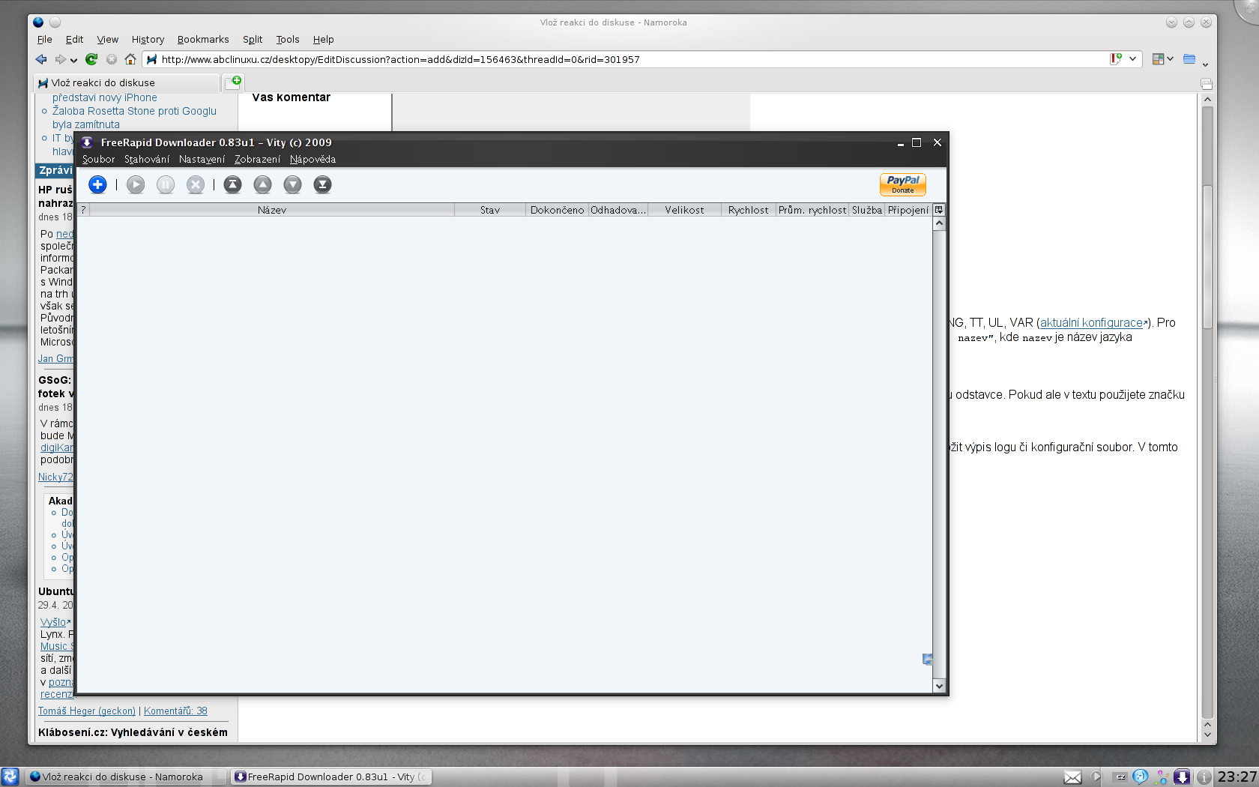Open the Soubor menu in FreeRapid
The image size is (1259, 787).
pyautogui.click(x=98, y=159)
